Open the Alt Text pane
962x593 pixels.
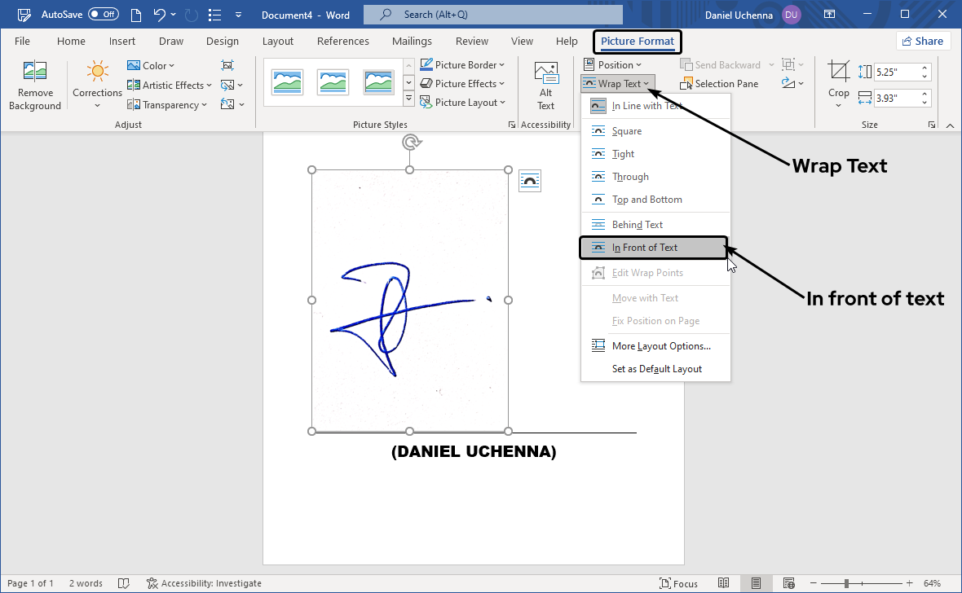(545, 84)
